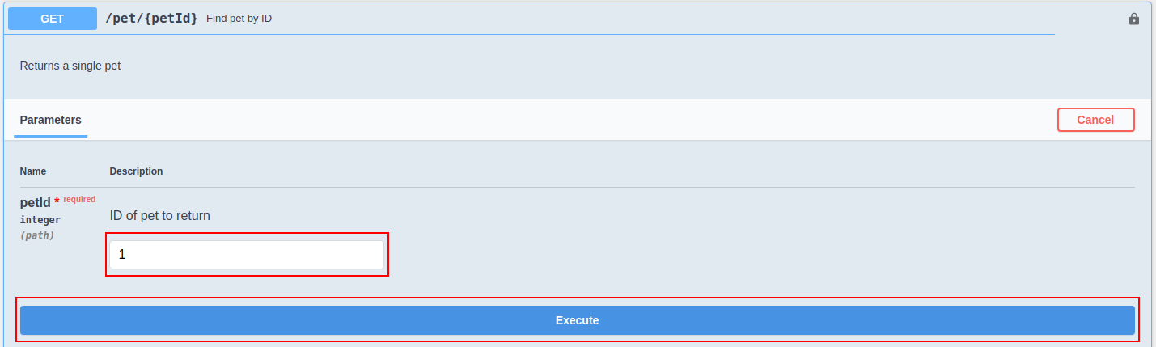Image resolution: width=1156 pixels, height=347 pixels.
Task: Click the petId parameter name
Action: click(x=36, y=202)
